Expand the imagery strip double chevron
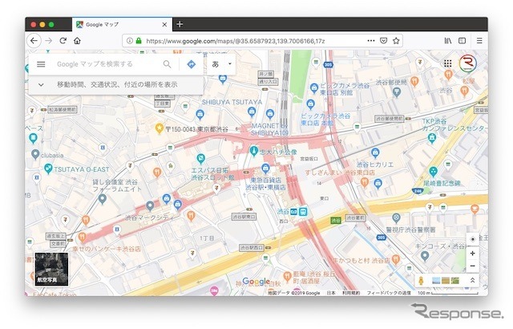This screenshot has width=513, height=329. (472, 281)
